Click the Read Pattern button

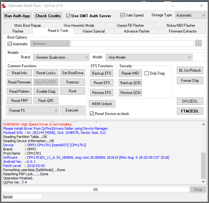click(x=19, y=91)
